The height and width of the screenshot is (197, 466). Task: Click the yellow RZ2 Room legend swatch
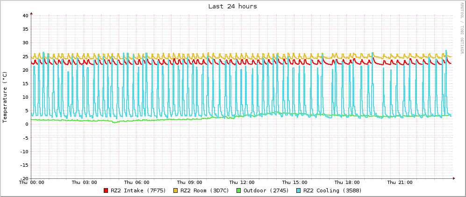176,190
